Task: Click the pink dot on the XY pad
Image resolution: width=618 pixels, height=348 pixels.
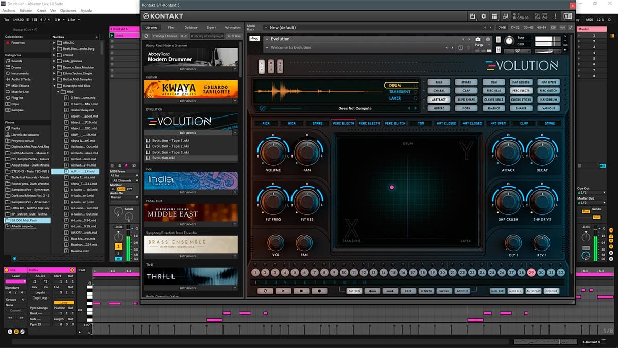Action: tap(392, 187)
